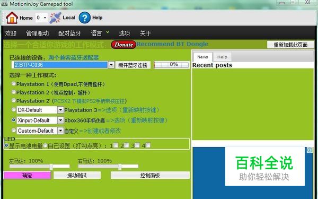Select the Custom-Default radio button
Screen dimensions: 318x199
14,130
